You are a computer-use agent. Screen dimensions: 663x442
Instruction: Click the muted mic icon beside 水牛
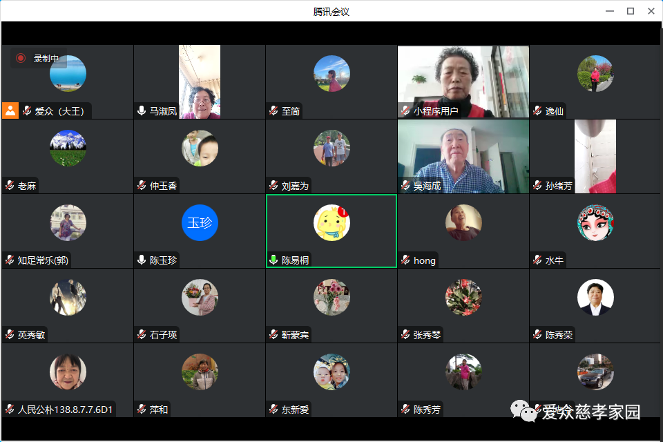(x=537, y=260)
